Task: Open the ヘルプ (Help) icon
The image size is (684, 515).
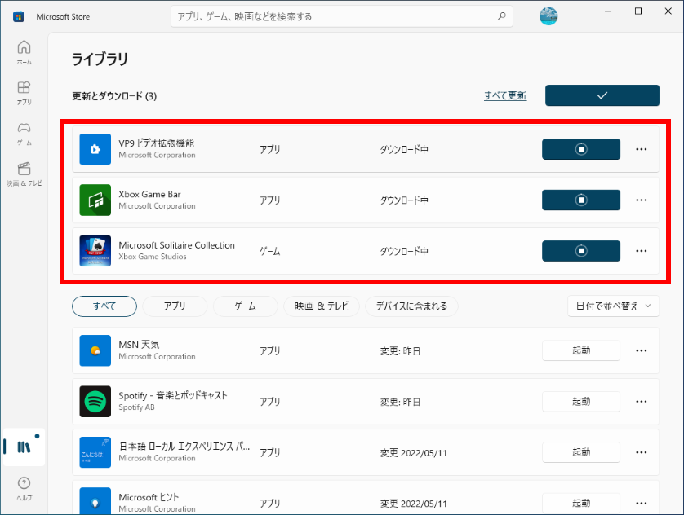Action: (24, 488)
